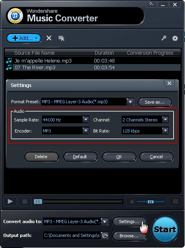185x248 pixels.
Task: Click the key registration icon
Action: point(164,38)
